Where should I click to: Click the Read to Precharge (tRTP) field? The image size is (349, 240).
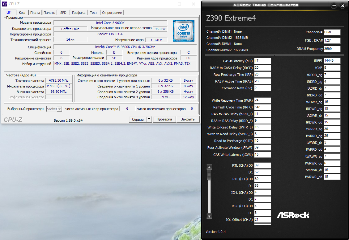(x=262, y=140)
